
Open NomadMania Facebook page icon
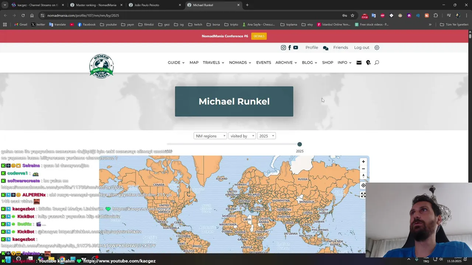coord(289,47)
